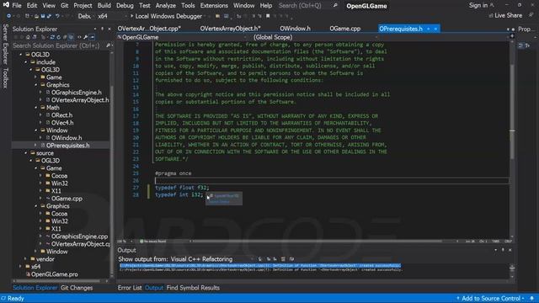Open the Server Explorer side tab
Image resolution: width=539 pixels, height=303 pixels.
click(5, 44)
